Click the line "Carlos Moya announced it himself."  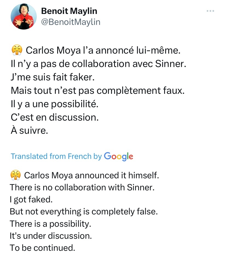click(x=92, y=175)
